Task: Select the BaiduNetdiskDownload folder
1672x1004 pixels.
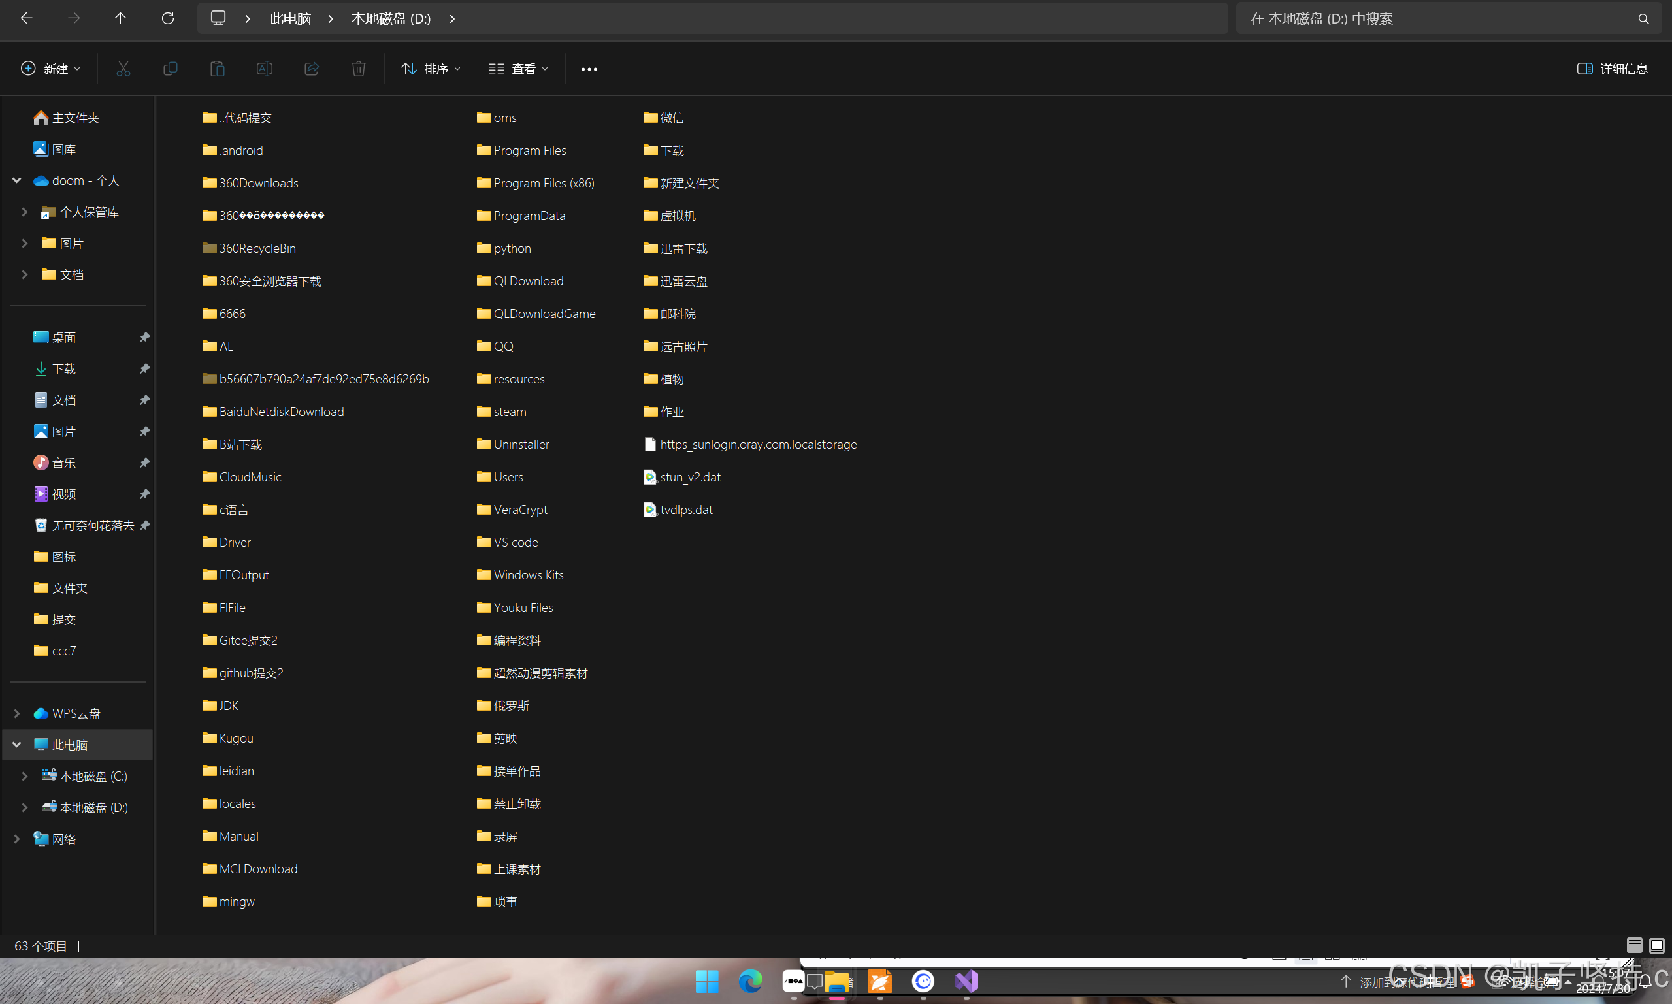Action: click(x=273, y=412)
